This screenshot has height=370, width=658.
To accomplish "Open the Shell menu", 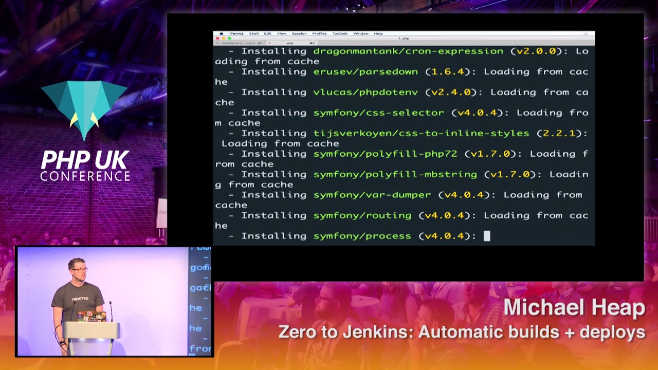I will click(254, 33).
